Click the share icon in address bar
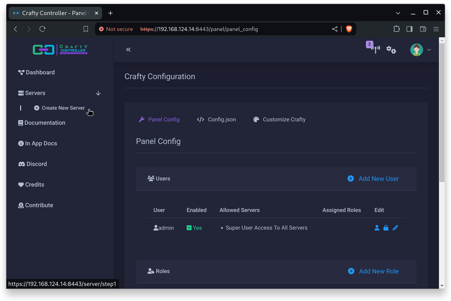Screen dimensions: 451x301 coord(335,29)
